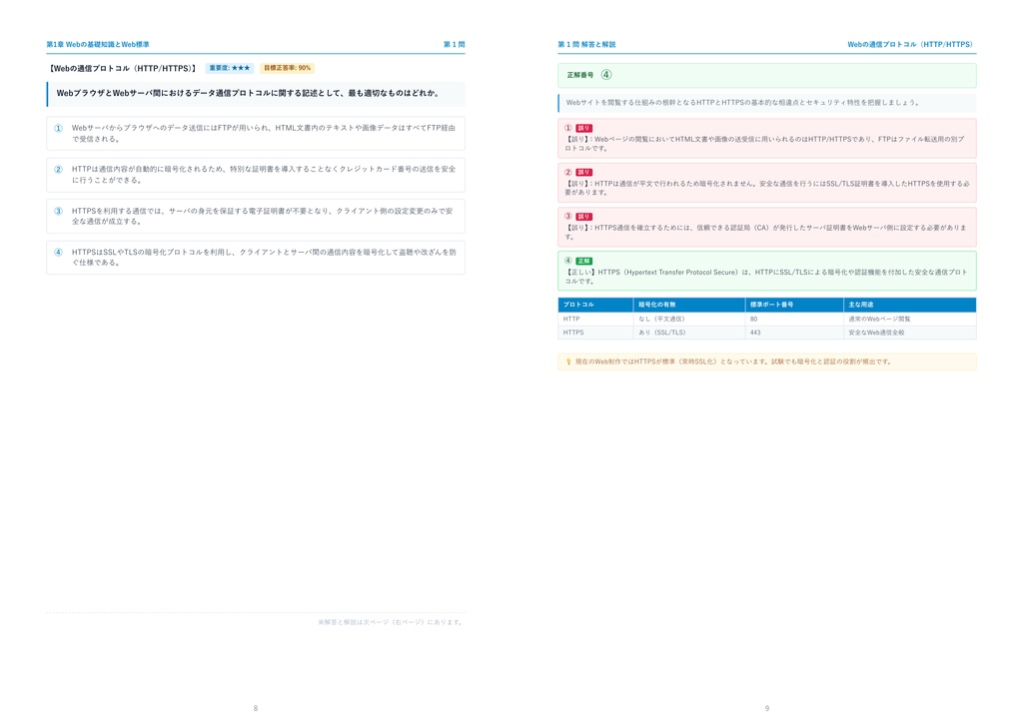Click the 目標正答率: 90% badge
Viewport: 1023px width, 723px height.
click(x=287, y=68)
